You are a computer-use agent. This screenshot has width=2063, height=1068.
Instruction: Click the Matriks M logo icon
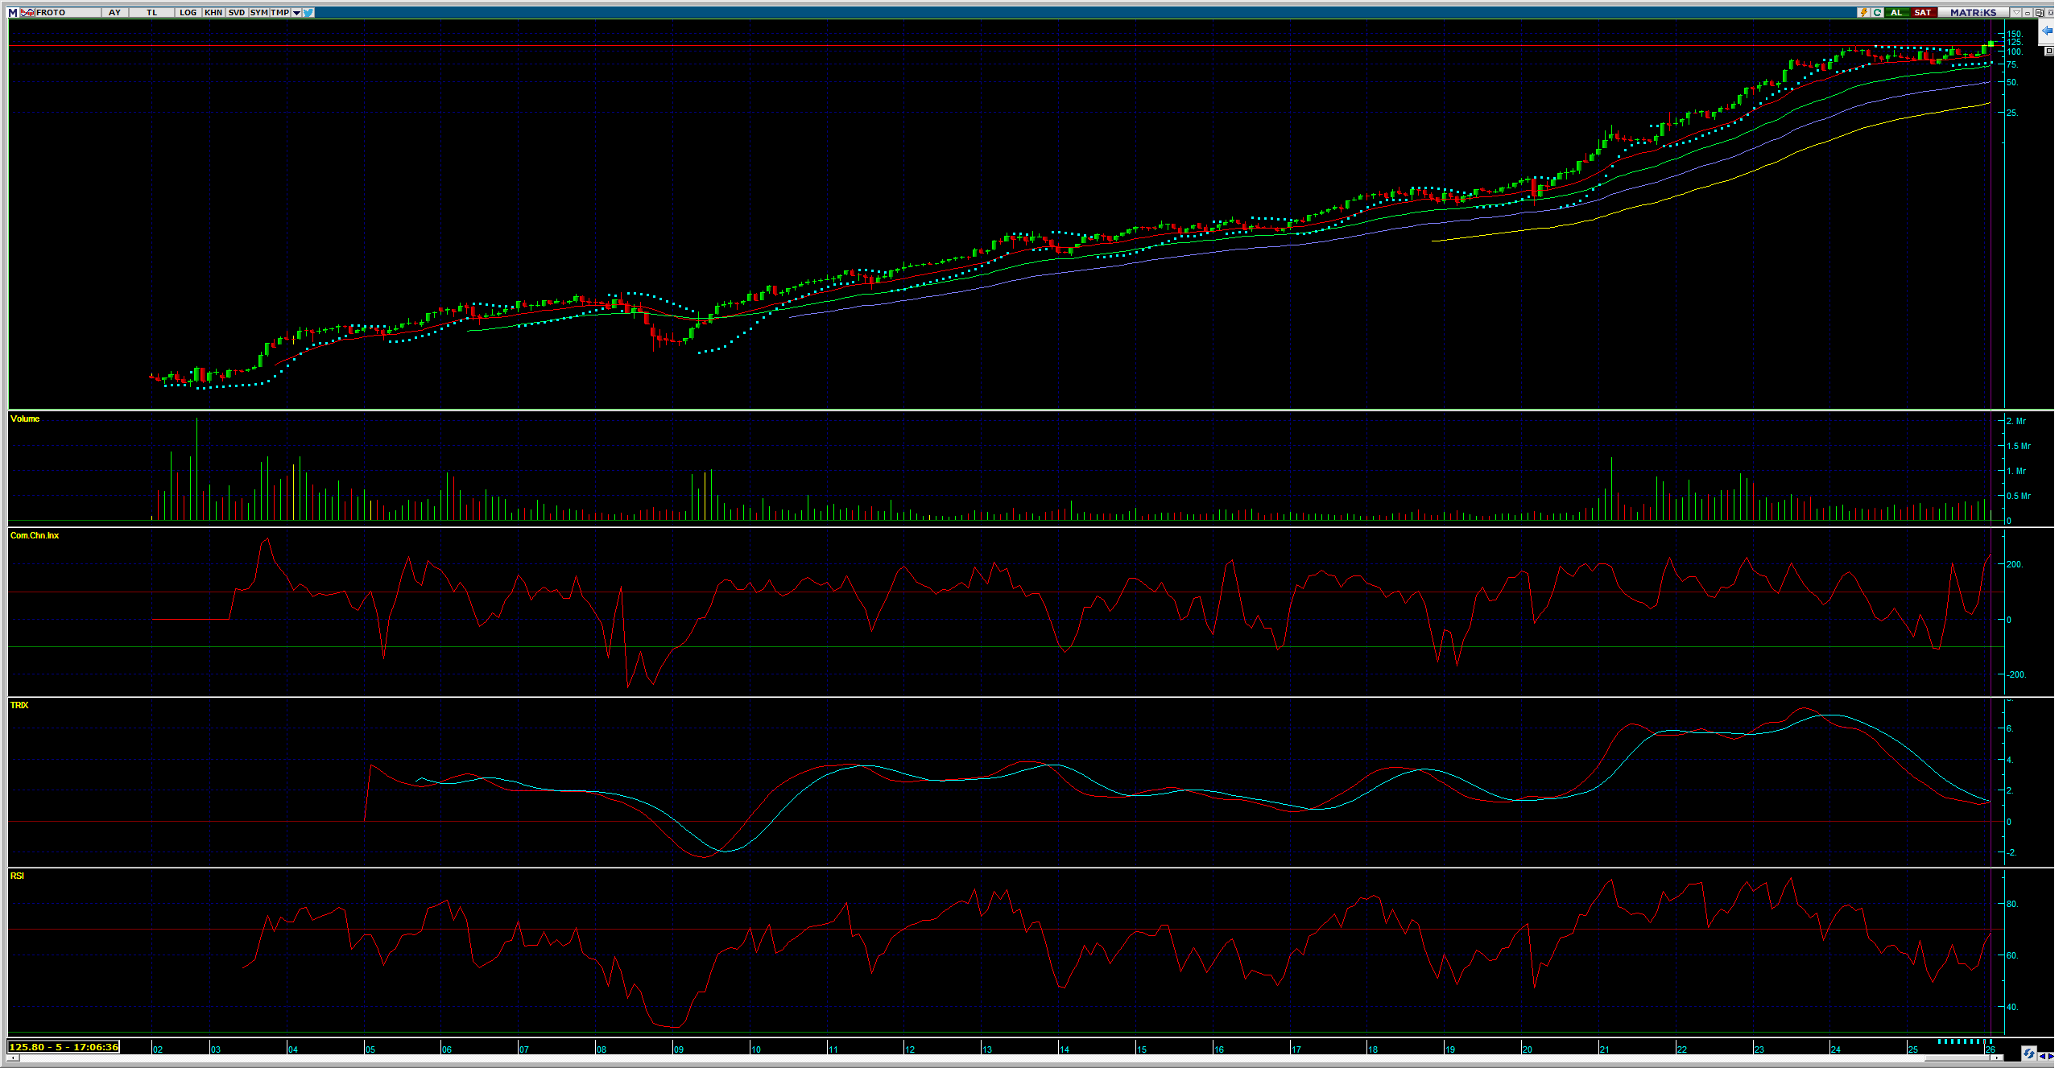coord(13,13)
